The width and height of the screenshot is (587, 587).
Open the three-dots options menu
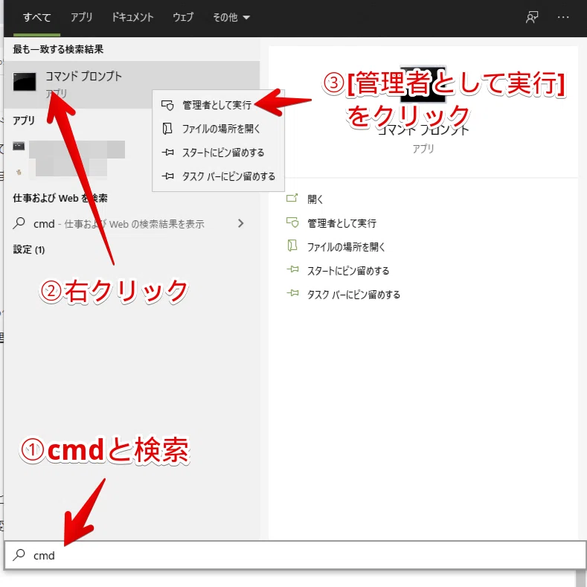562,17
